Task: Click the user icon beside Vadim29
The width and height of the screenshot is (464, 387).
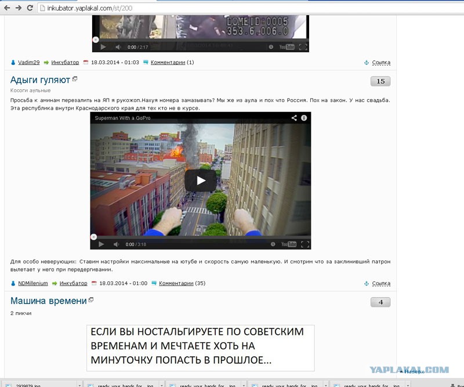Action: [13, 62]
